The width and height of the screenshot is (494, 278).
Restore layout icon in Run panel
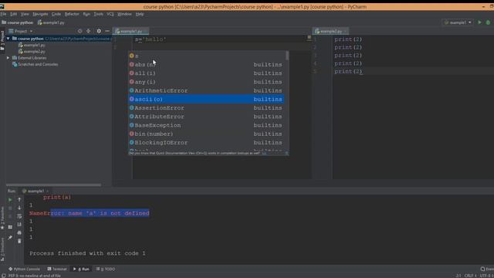tap(10, 227)
